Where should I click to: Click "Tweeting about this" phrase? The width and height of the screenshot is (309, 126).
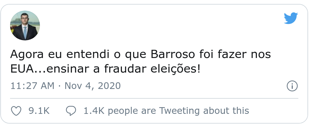tap(204, 111)
